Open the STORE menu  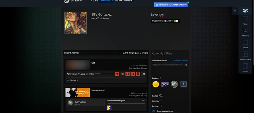tap(94, 1)
